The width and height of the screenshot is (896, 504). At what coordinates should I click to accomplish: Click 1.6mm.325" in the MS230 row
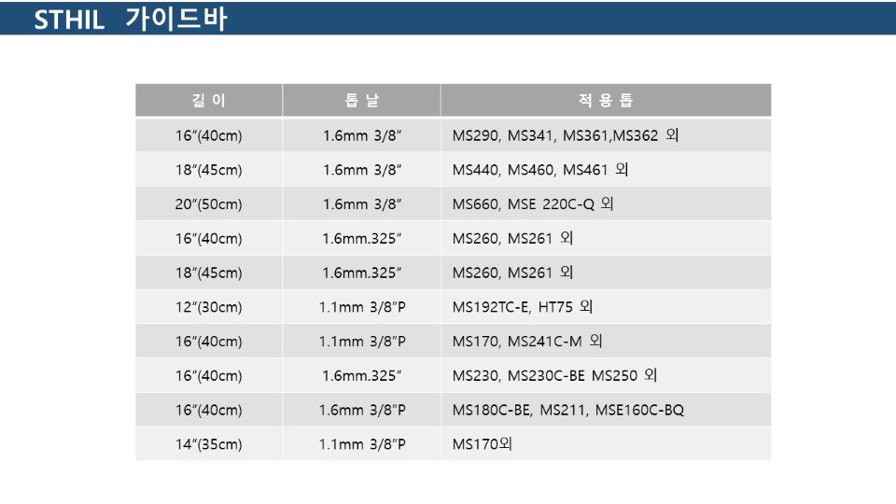tap(362, 376)
